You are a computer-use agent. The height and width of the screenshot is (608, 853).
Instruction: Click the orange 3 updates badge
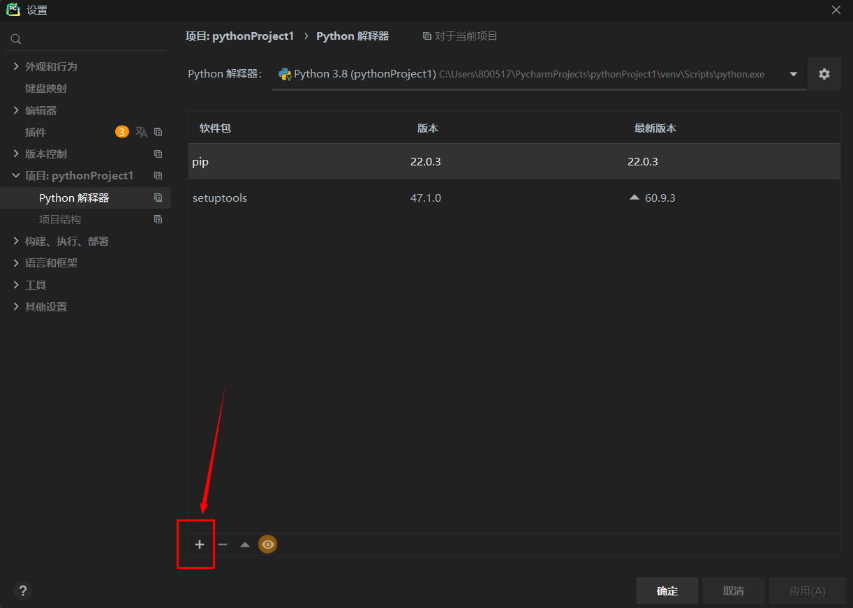(122, 132)
